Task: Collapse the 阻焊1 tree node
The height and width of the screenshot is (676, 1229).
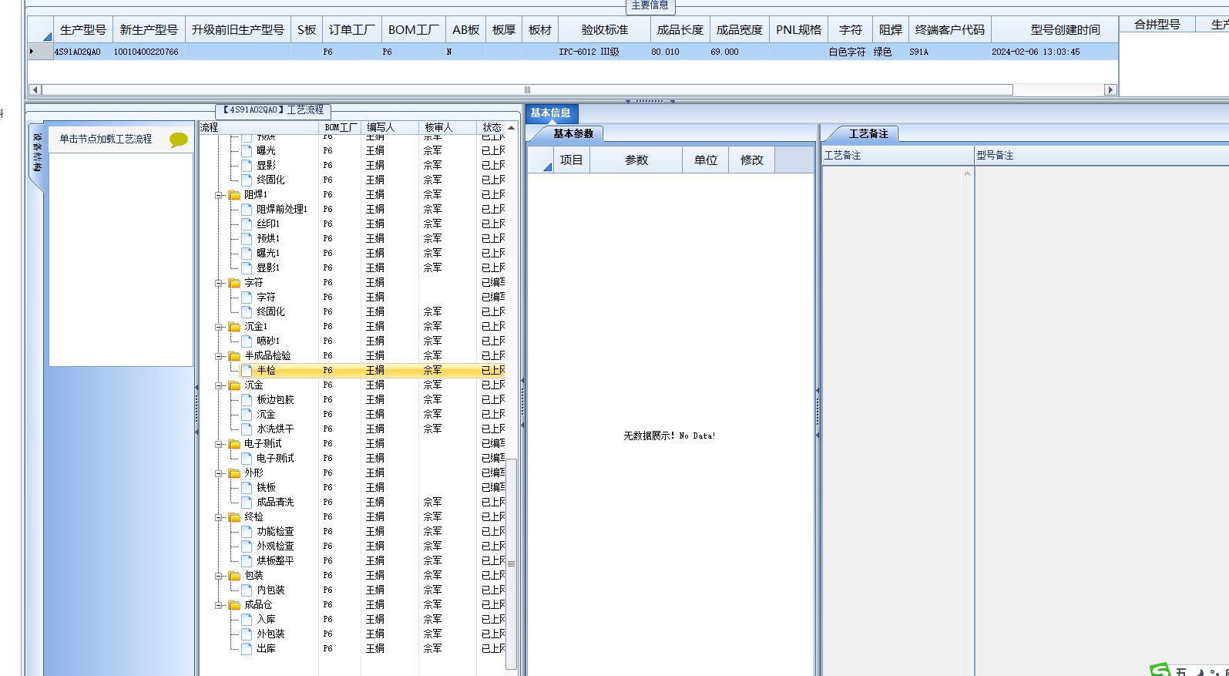Action: tap(219, 195)
